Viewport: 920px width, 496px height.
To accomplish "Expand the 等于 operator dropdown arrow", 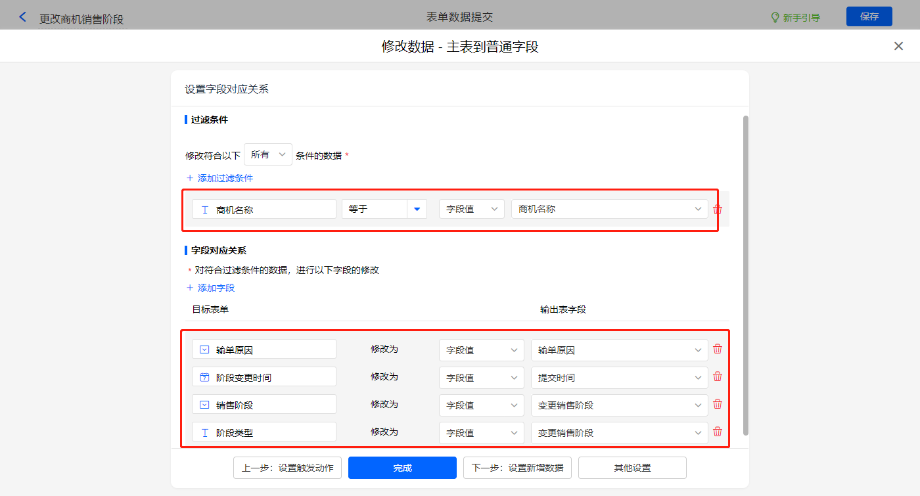I will point(417,210).
